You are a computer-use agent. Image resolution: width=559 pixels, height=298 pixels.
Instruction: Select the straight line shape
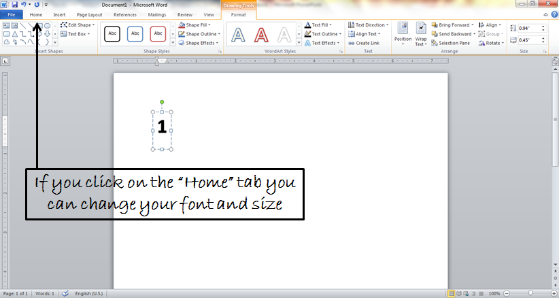click(23, 26)
